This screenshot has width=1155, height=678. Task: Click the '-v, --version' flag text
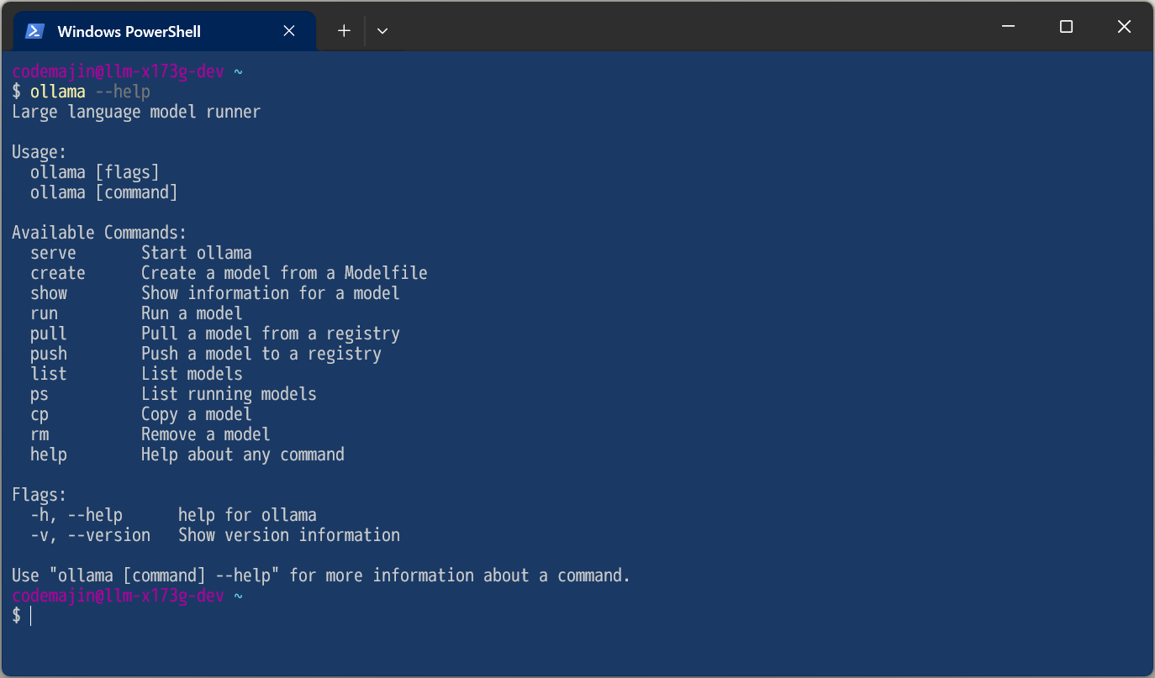90,534
